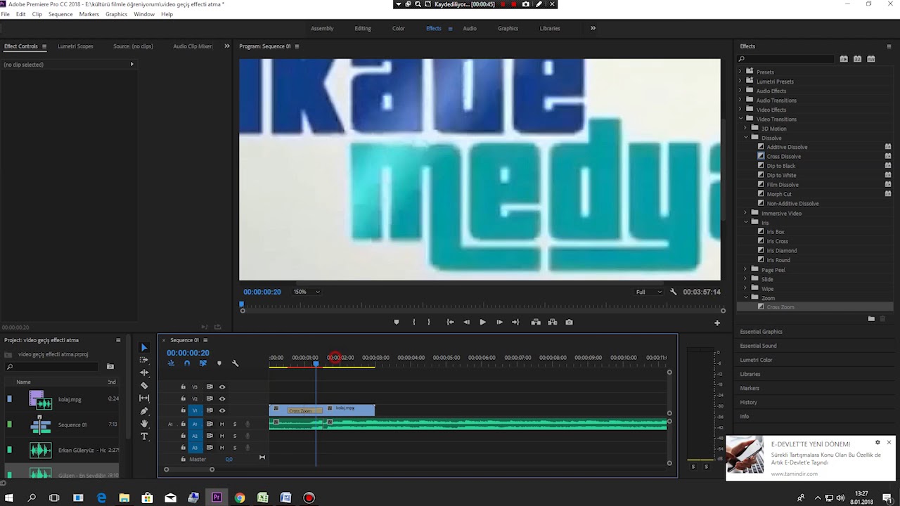Image resolution: width=900 pixels, height=506 pixels.
Task: Open the Program monitor button editor plus
Action: (717, 323)
